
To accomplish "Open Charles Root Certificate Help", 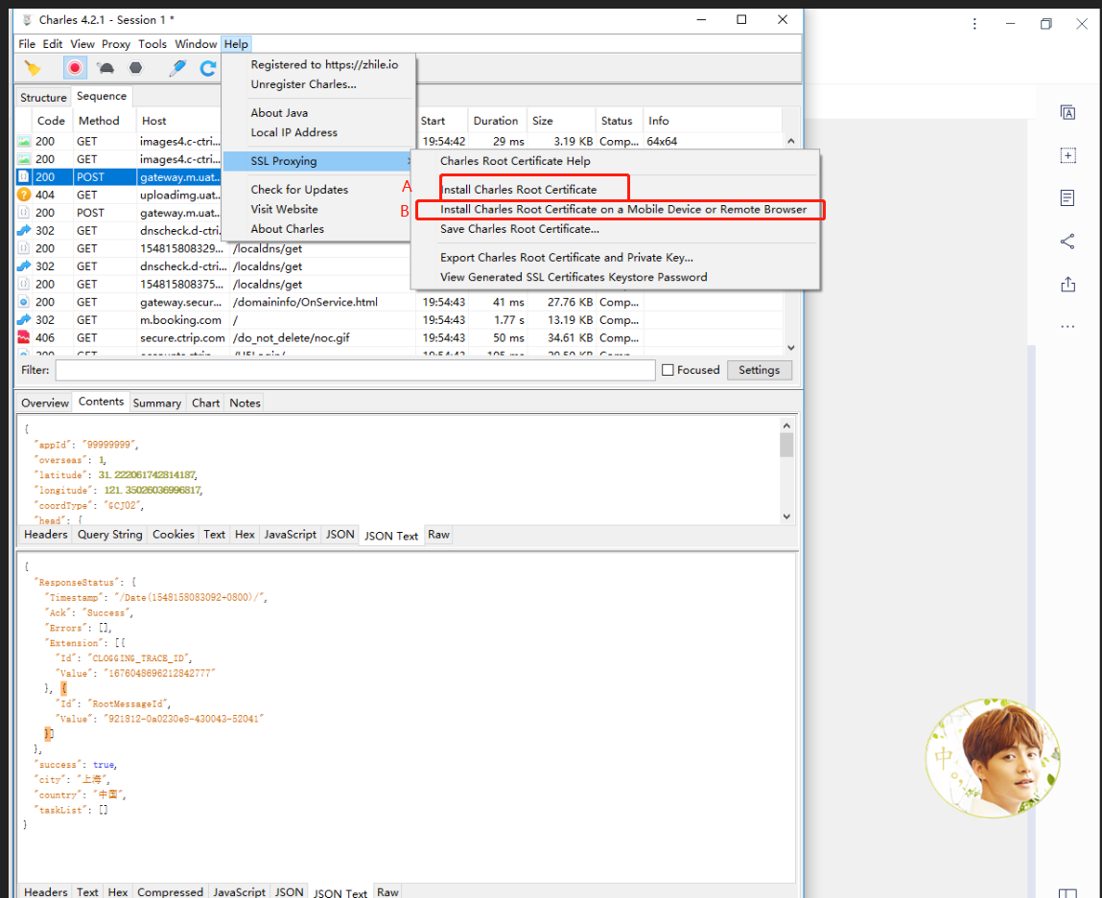I will tap(515, 161).
